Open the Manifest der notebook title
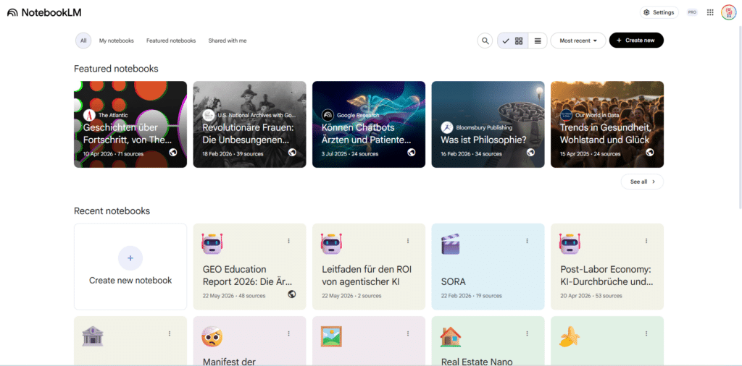 pos(229,362)
